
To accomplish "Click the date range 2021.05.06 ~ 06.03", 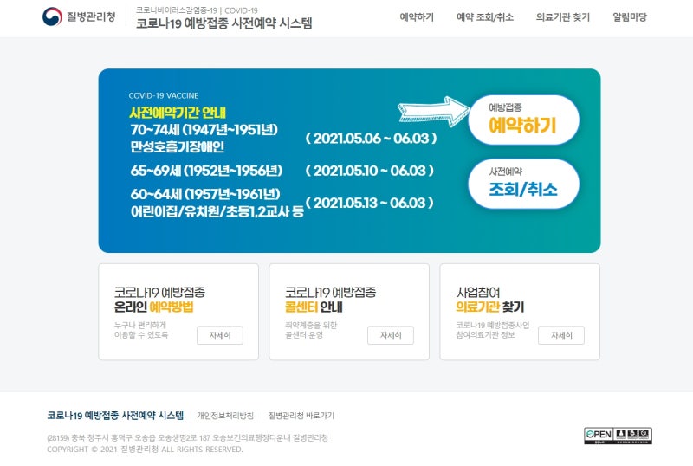I will coord(372,139).
